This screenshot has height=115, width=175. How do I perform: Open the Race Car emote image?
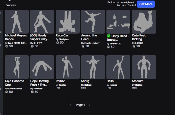click(68, 22)
